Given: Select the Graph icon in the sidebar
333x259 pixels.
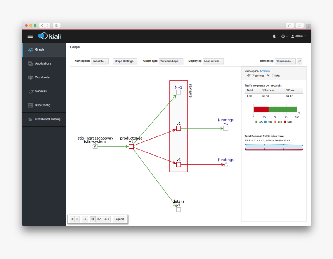Looking at the screenshot, I should coord(30,49).
